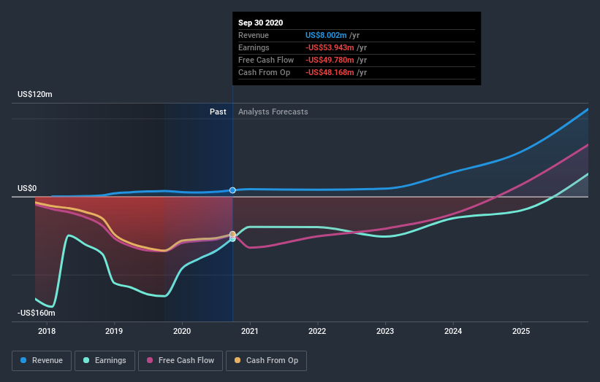Click the 2021 x-axis label
The height and width of the screenshot is (382, 600).
(249, 331)
